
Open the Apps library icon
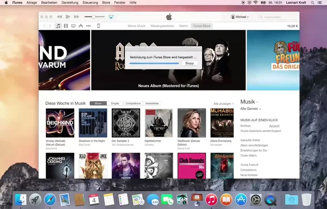pyautogui.click(x=80, y=26)
